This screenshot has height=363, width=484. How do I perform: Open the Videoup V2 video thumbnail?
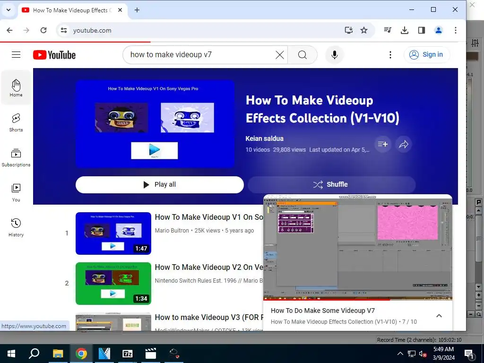(113, 284)
